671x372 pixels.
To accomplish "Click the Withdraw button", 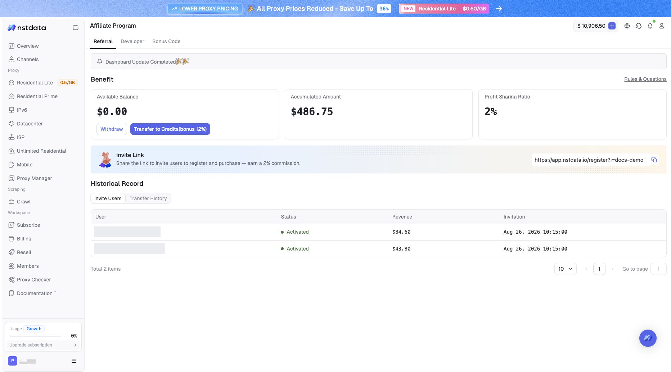I will [112, 129].
